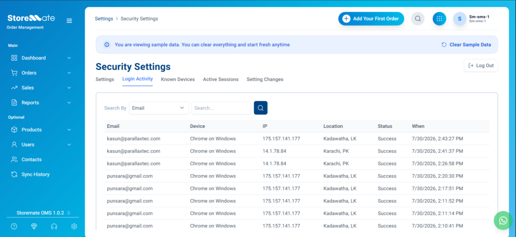Click Storemate OMS 1.0.2 version text

click(40, 213)
